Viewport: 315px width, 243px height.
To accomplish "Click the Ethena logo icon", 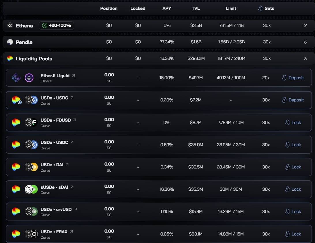I will click(10, 25).
